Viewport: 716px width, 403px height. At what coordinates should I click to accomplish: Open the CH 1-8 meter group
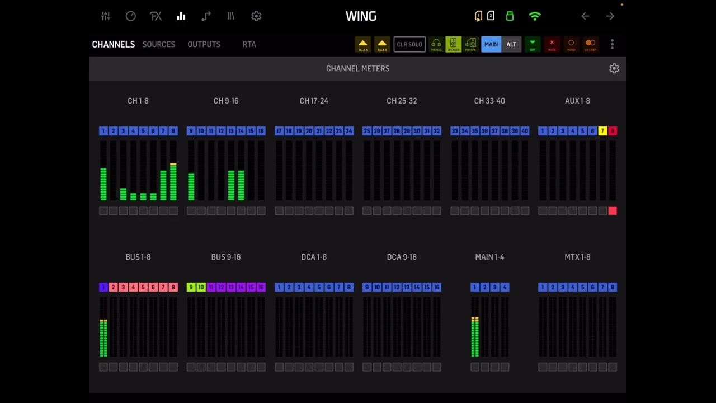coord(138,101)
